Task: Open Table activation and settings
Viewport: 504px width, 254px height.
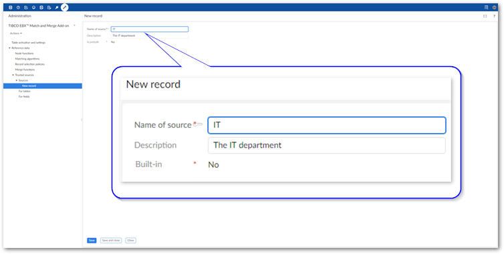Action: click(29, 43)
